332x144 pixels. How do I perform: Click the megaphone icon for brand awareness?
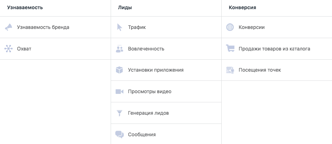click(x=8, y=27)
